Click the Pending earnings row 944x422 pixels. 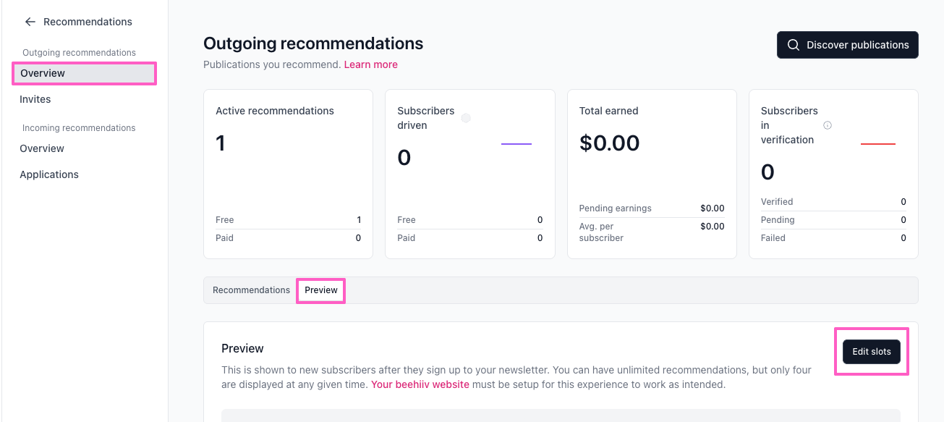point(652,208)
